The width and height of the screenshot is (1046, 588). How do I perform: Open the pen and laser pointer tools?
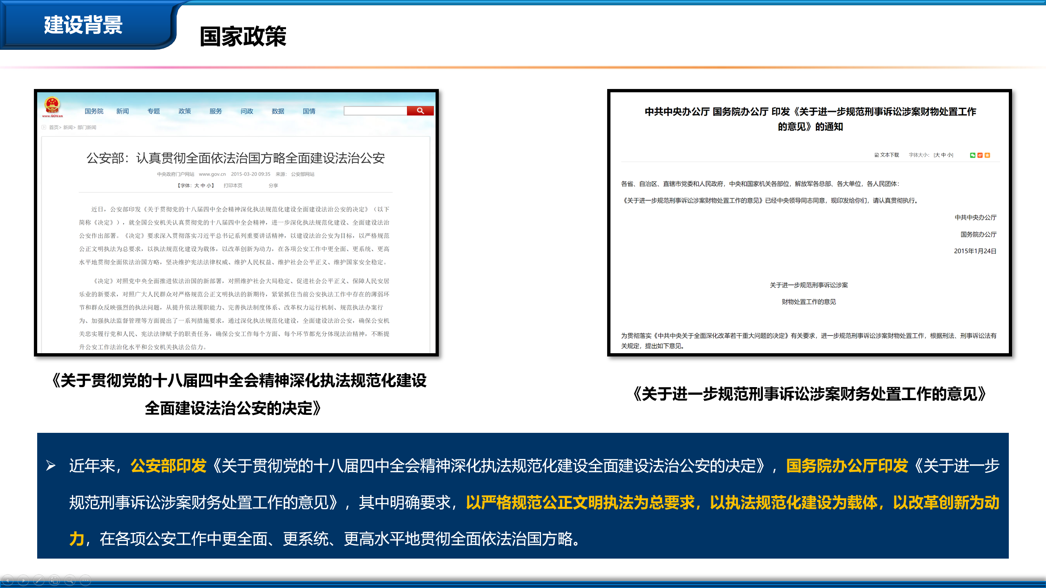point(39,580)
